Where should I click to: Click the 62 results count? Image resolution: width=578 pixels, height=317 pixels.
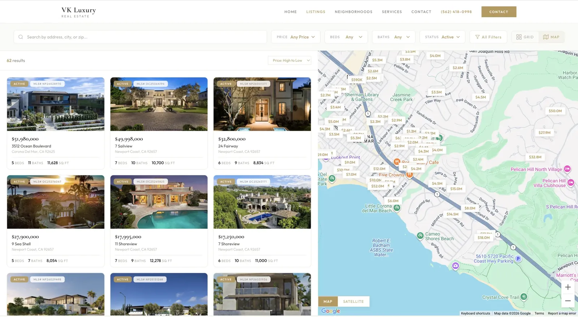point(16,60)
